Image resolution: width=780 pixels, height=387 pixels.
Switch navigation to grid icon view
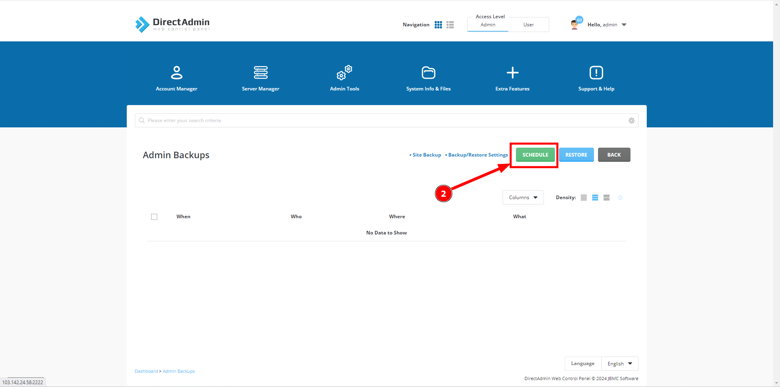coord(438,25)
